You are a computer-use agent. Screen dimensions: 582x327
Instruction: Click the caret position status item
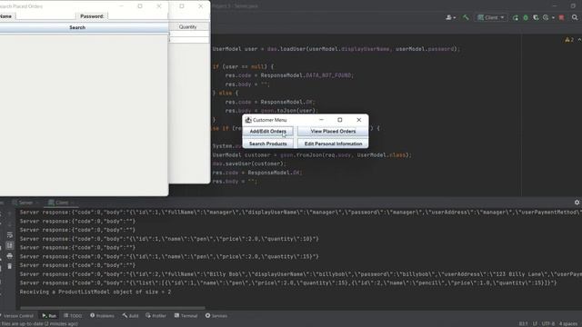tap(524, 323)
